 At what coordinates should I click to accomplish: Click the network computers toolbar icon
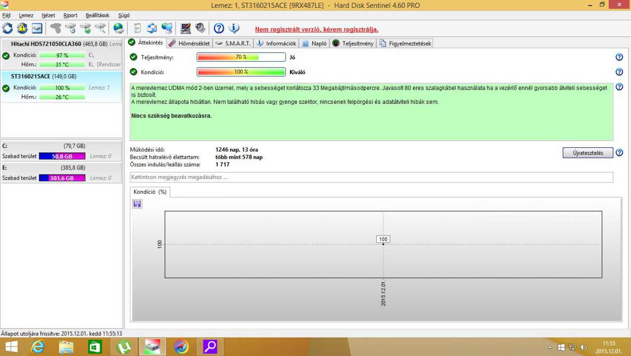(x=167, y=28)
